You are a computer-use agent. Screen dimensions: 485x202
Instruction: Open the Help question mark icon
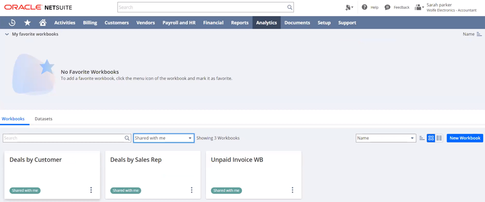[x=364, y=7]
